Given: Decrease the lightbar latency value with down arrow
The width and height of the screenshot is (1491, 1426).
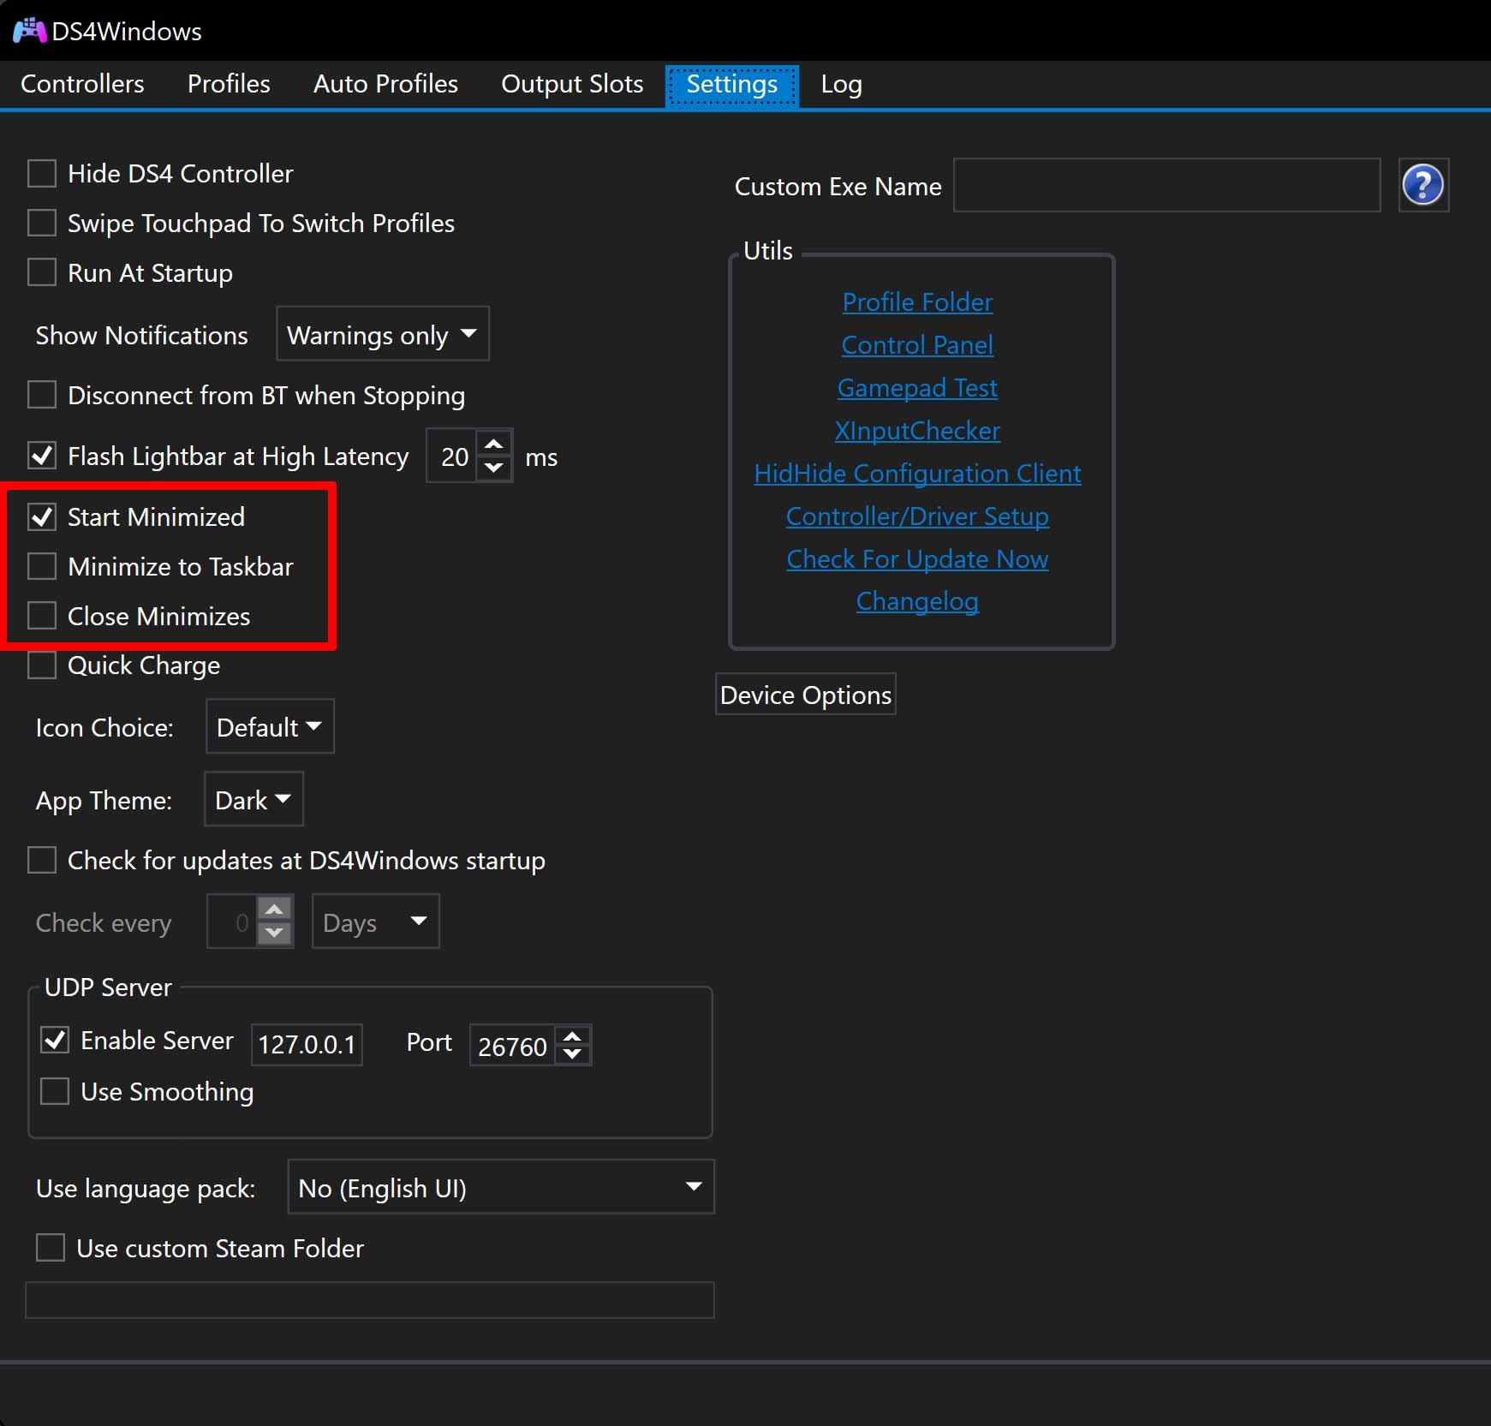Looking at the screenshot, I should (494, 468).
